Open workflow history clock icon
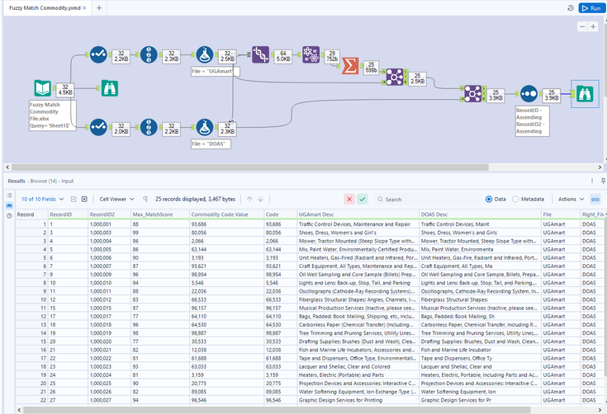This screenshot has height=414, width=607. [x=571, y=7]
